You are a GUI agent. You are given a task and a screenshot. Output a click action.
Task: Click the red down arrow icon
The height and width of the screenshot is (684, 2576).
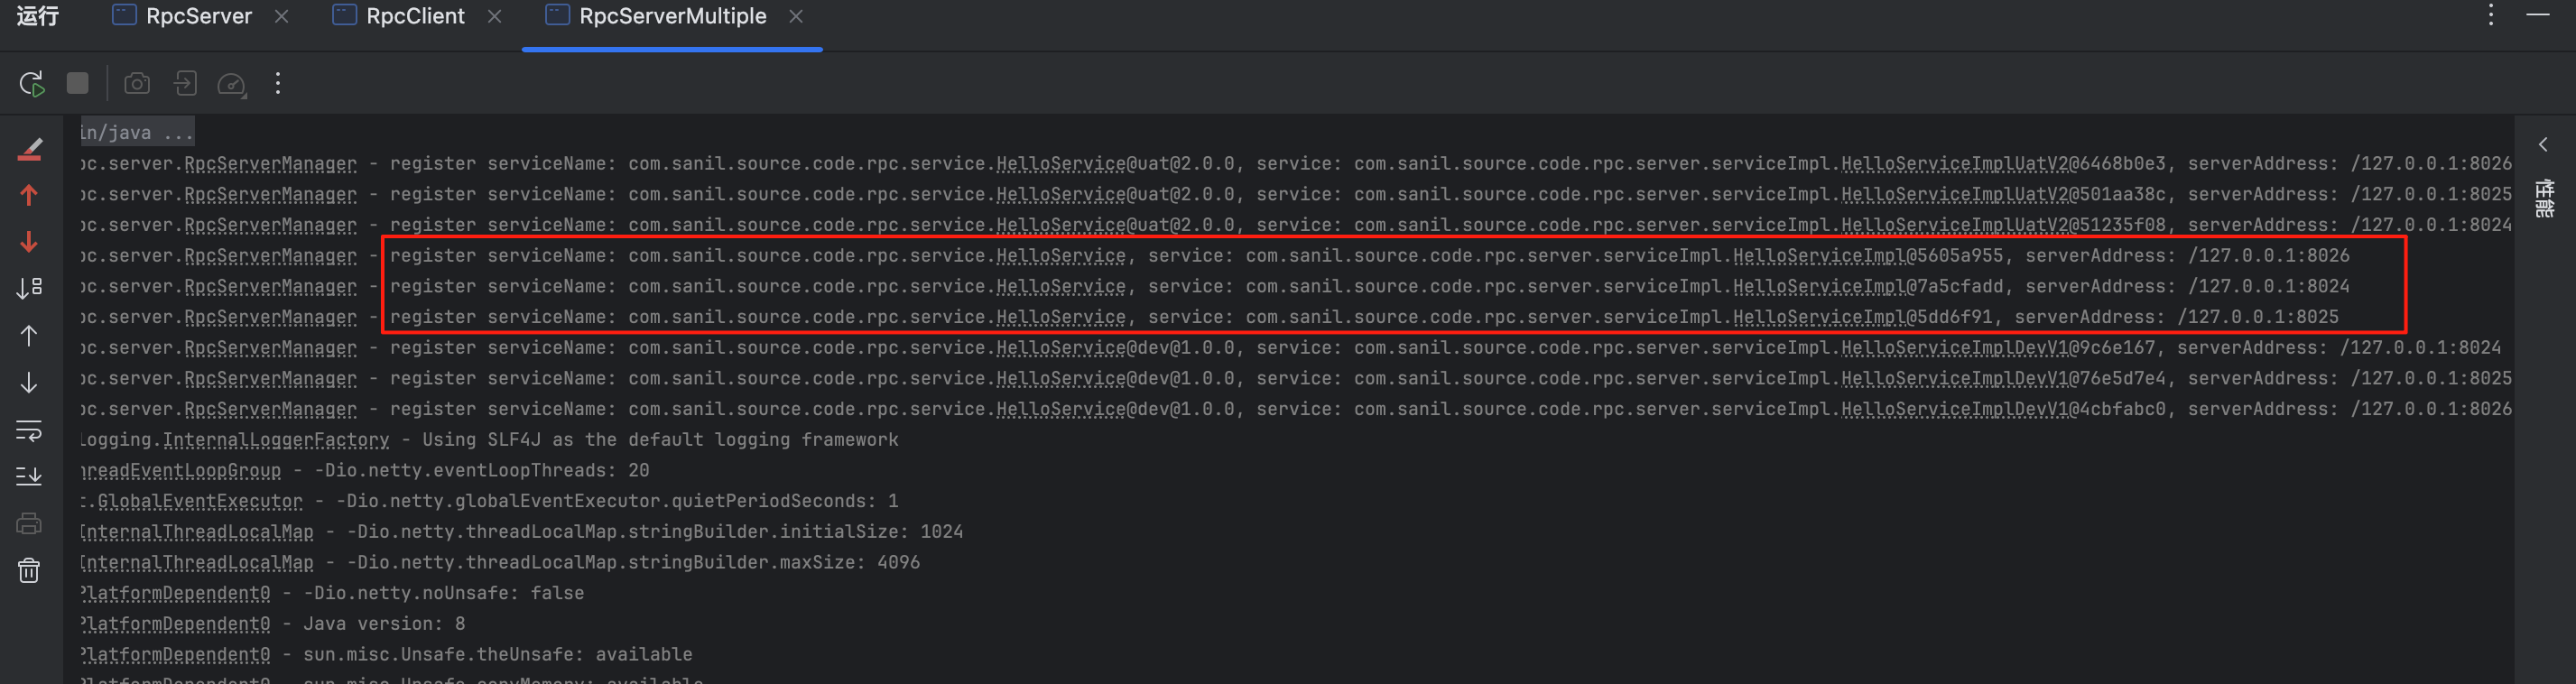pyautogui.click(x=29, y=241)
